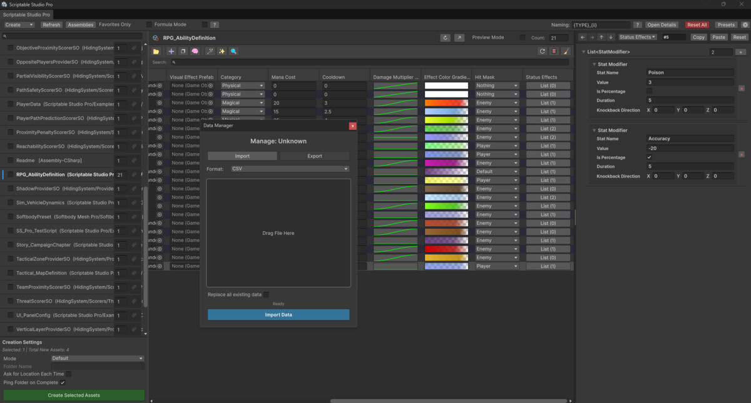Click the folder icon in the asset toolbar
The height and width of the screenshot is (403, 751).
155,51
